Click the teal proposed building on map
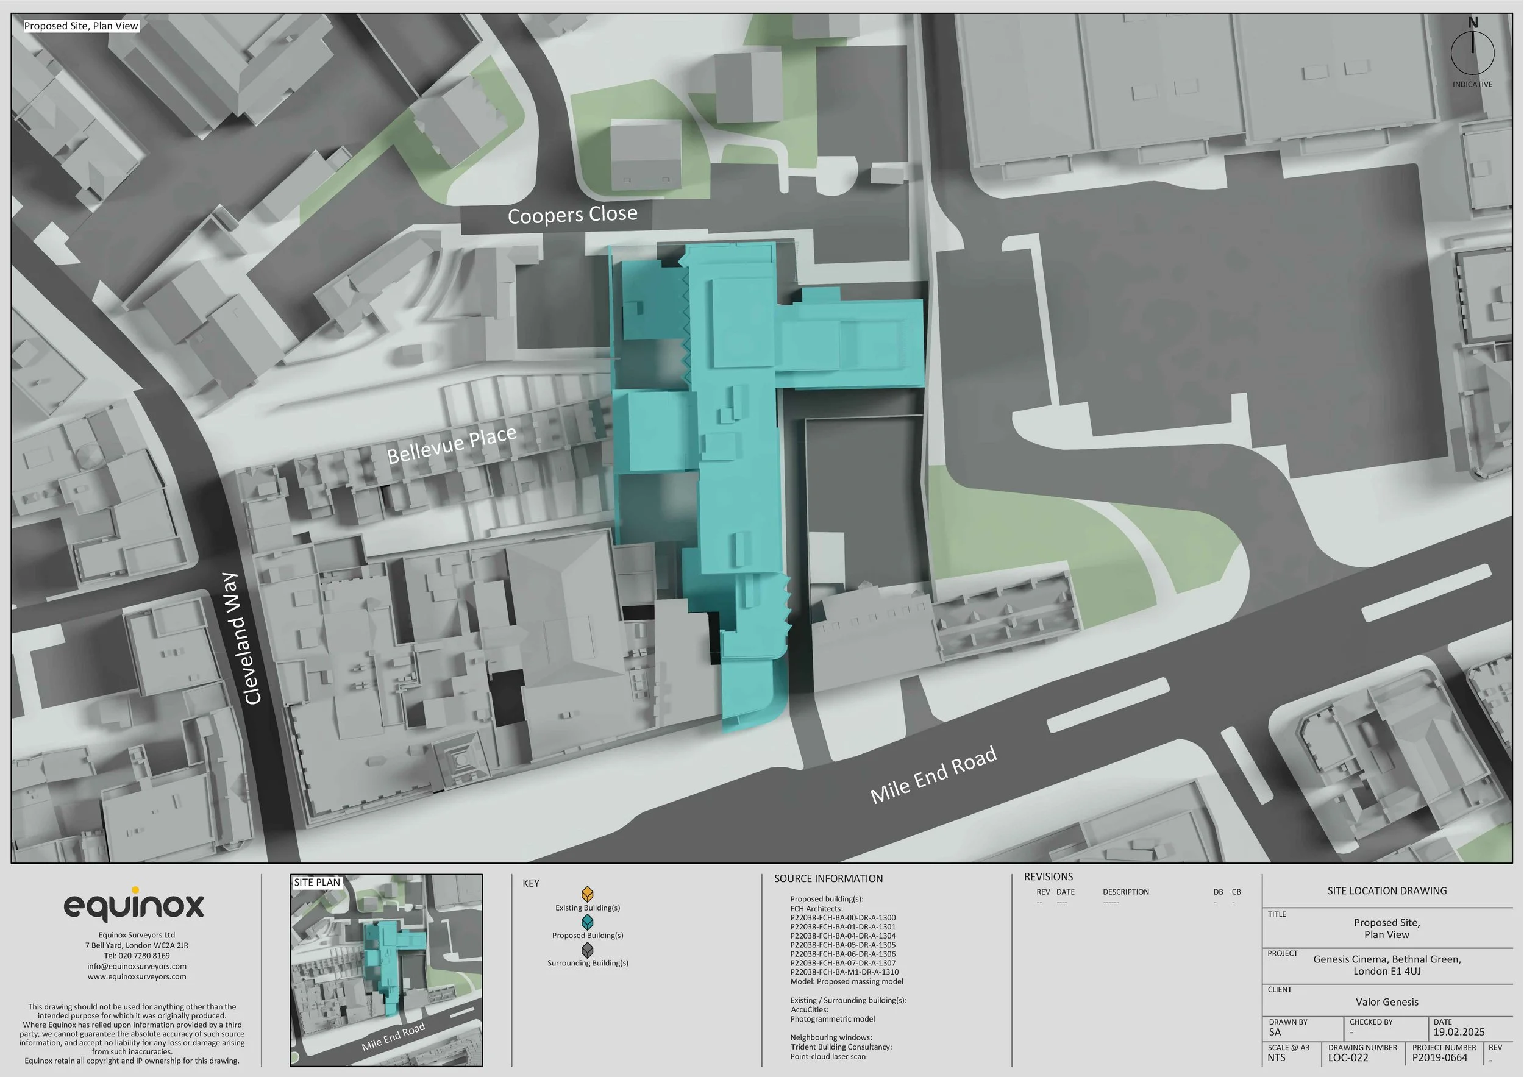The height and width of the screenshot is (1077, 1524). click(737, 464)
